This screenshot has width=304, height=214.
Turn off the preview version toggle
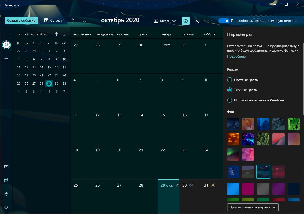pos(222,21)
